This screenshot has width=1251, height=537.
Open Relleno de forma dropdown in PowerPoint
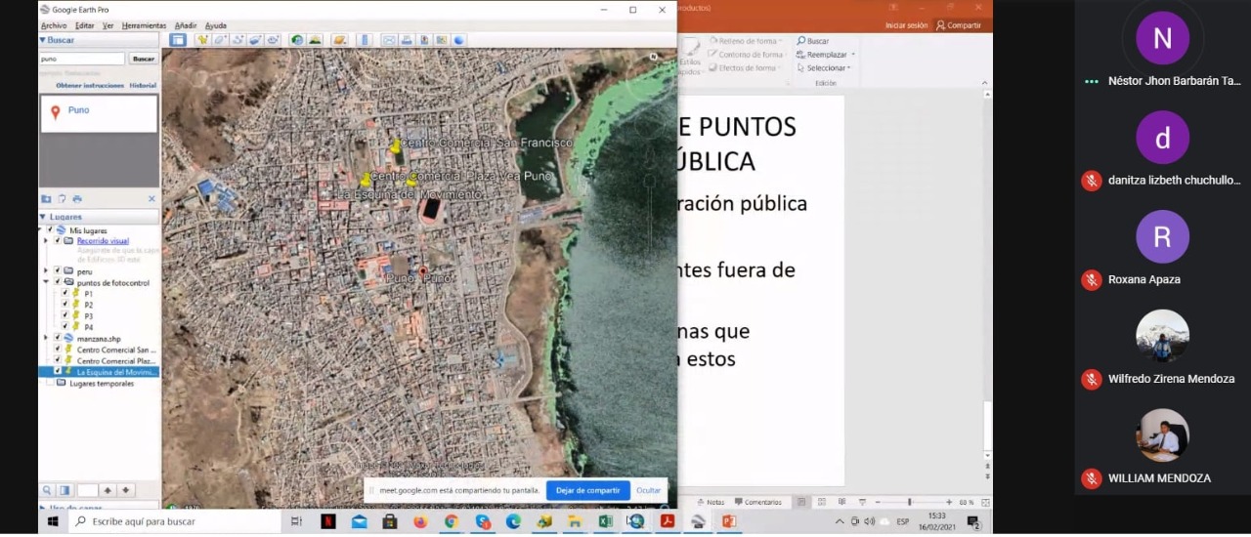pos(745,41)
